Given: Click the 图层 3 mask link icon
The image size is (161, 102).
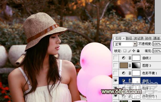Looking at the screenshot, I should coord(130,65).
